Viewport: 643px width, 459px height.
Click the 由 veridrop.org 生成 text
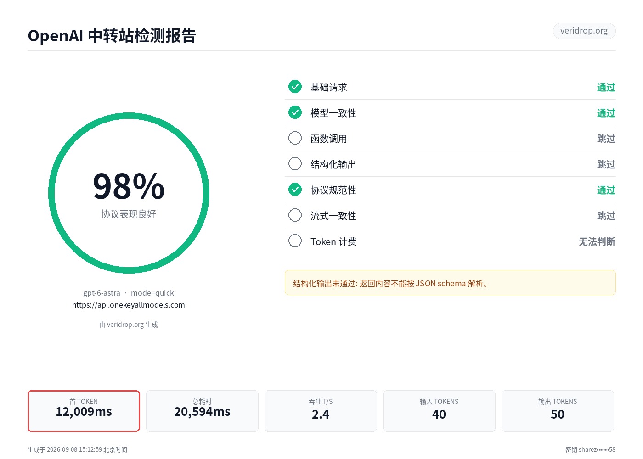(129, 325)
